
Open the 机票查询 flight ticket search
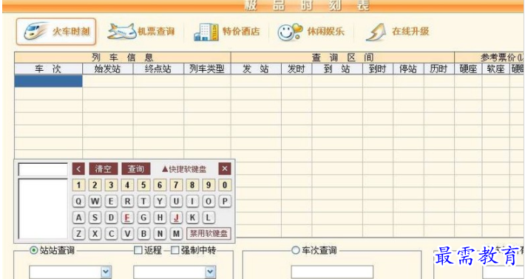coord(141,32)
